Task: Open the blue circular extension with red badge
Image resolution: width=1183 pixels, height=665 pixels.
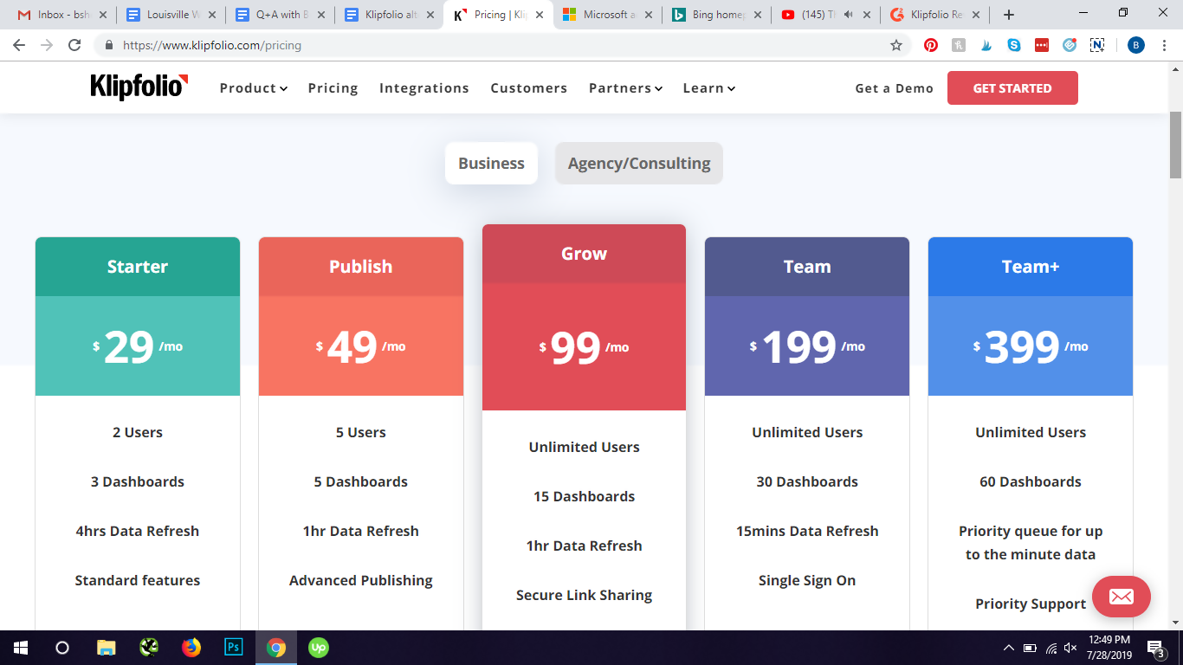Action: (x=1070, y=45)
